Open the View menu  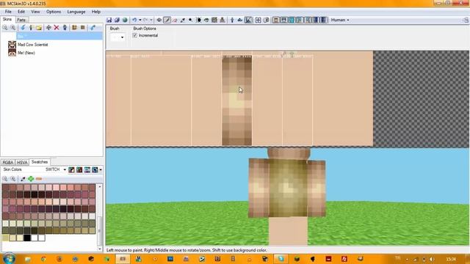click(35, 12)
